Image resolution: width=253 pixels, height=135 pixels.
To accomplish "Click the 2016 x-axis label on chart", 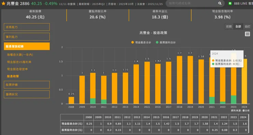I will pos(158,107).
